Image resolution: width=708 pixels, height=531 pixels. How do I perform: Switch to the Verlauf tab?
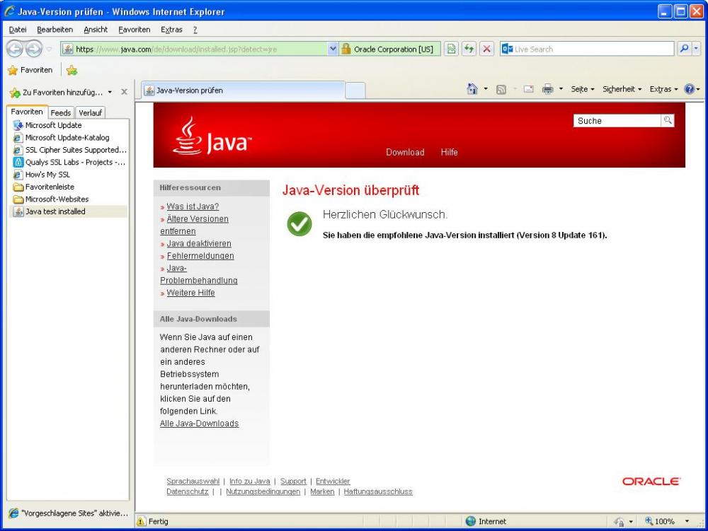tap(90, 112)
